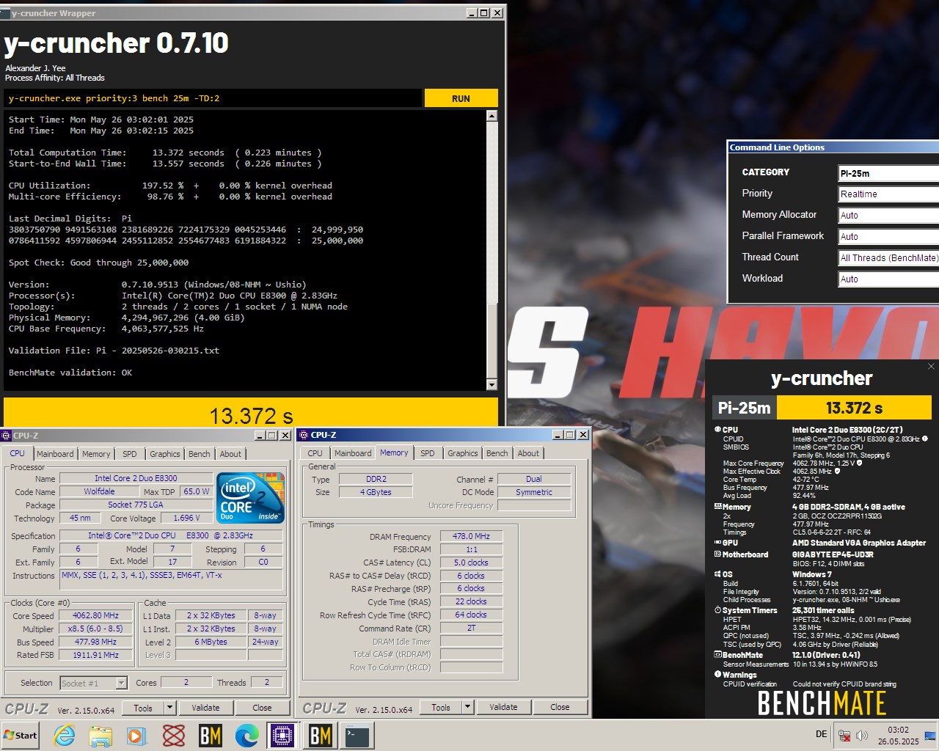Open Graphics tab in CPU-Z CPU window
This screenshot has width=939, height=751.
pyautogui.click(x=164, y=454)
